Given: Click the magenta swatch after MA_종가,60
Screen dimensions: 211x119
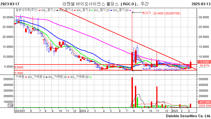Looking at the screenshot, I should tap(130, 10).
